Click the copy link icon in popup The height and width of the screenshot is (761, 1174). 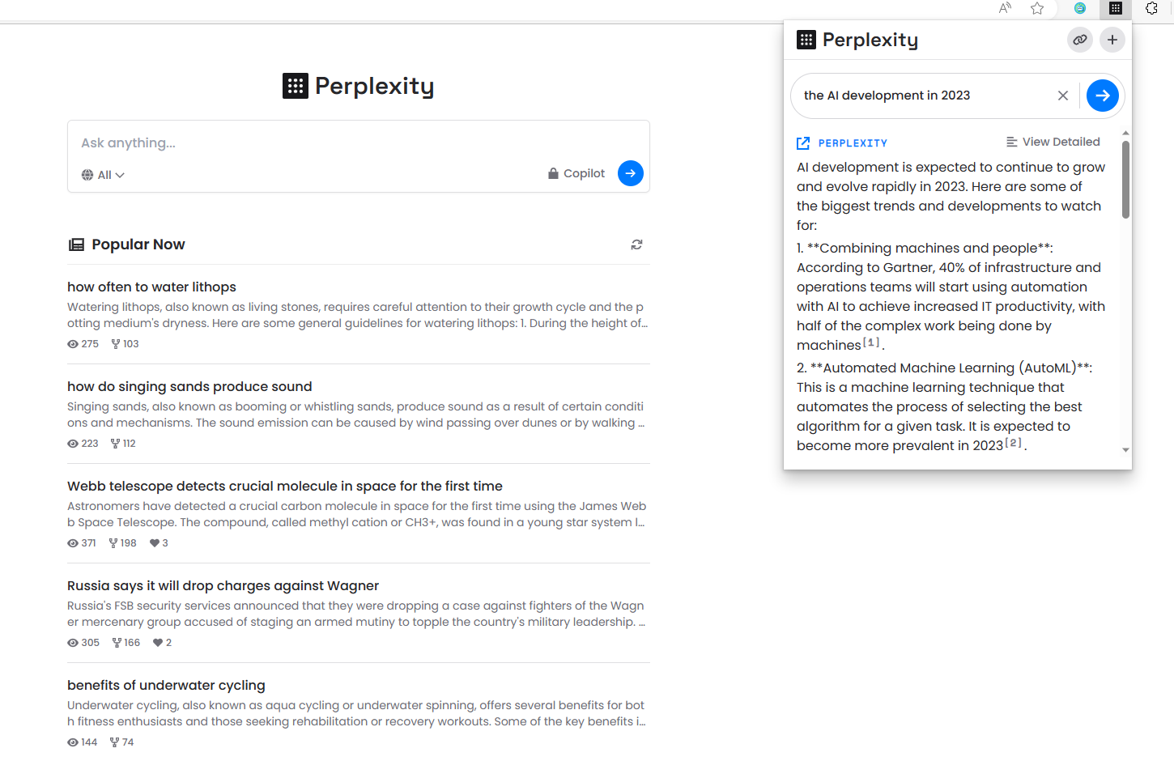click(x=1080, y=40)
